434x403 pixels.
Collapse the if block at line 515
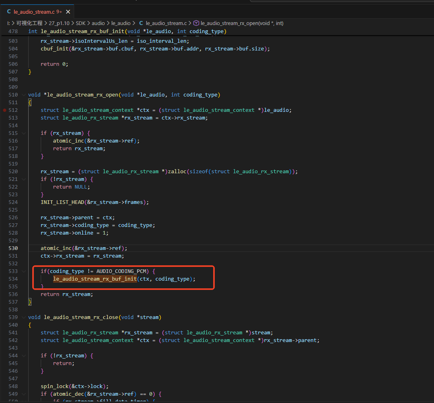point(24,133)
